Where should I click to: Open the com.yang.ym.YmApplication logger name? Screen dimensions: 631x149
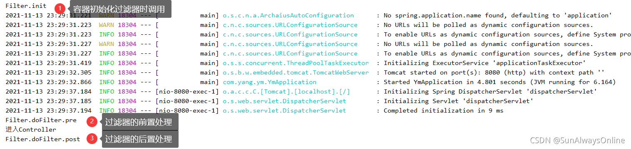(269, 82)
